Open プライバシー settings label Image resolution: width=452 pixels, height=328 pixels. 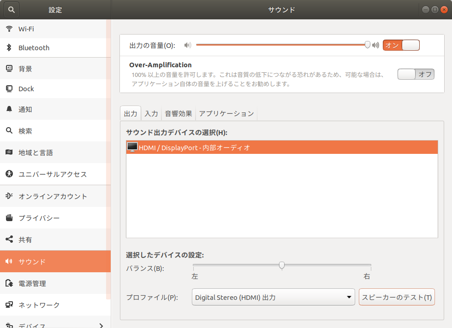click(x=39, y=218)
